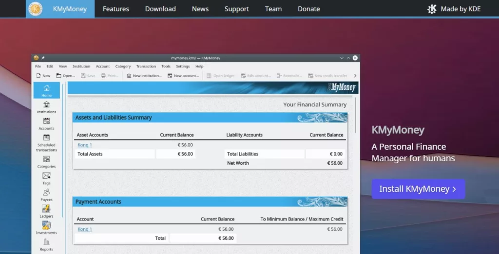Open the Payees view in sidebar
The height and width of the screenshot is (254, 499).
tap(46, 195)
